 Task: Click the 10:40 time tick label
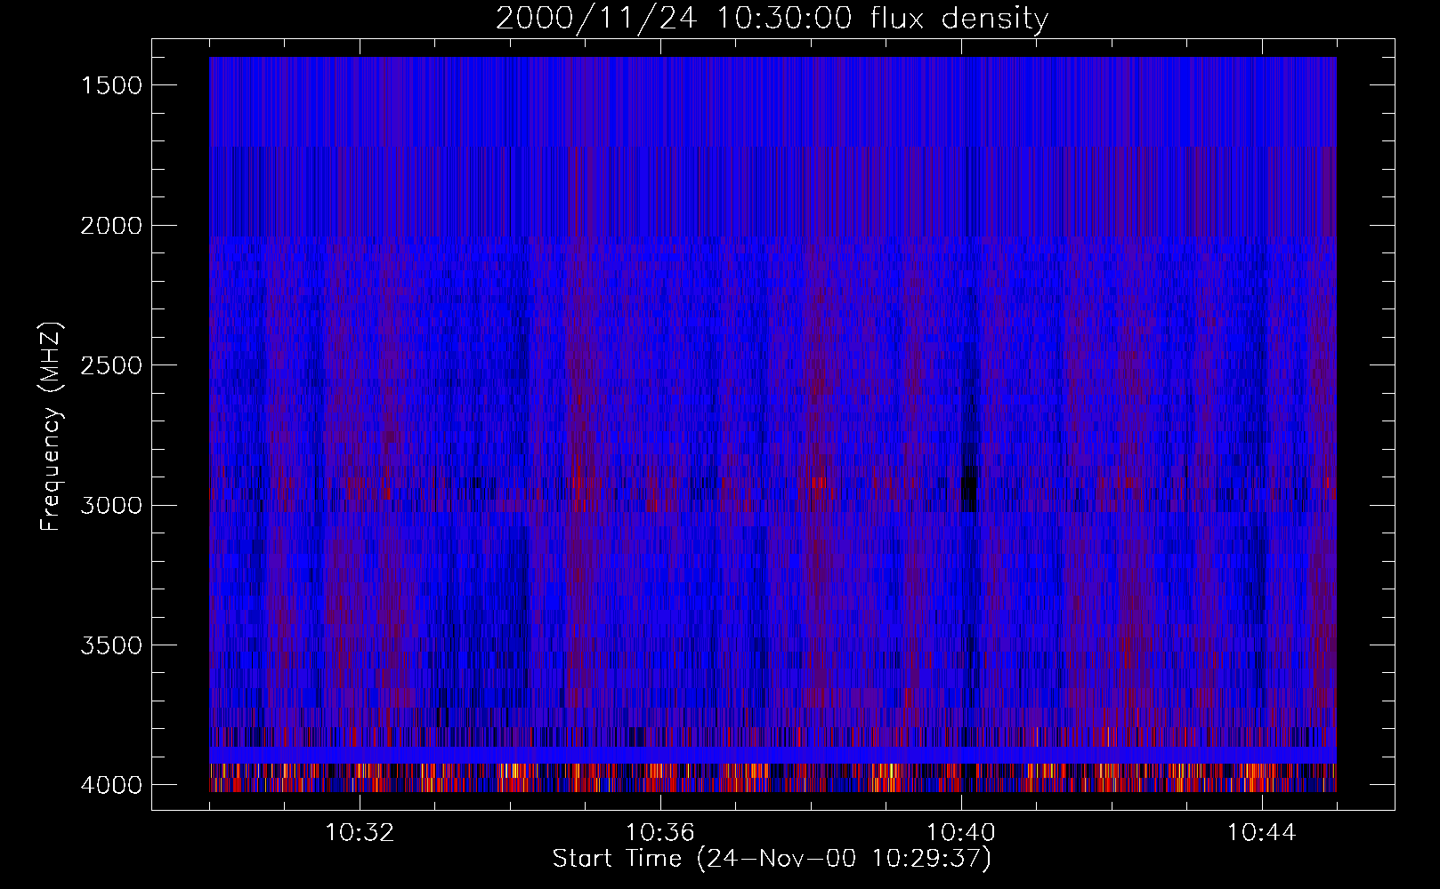[961, 833]
